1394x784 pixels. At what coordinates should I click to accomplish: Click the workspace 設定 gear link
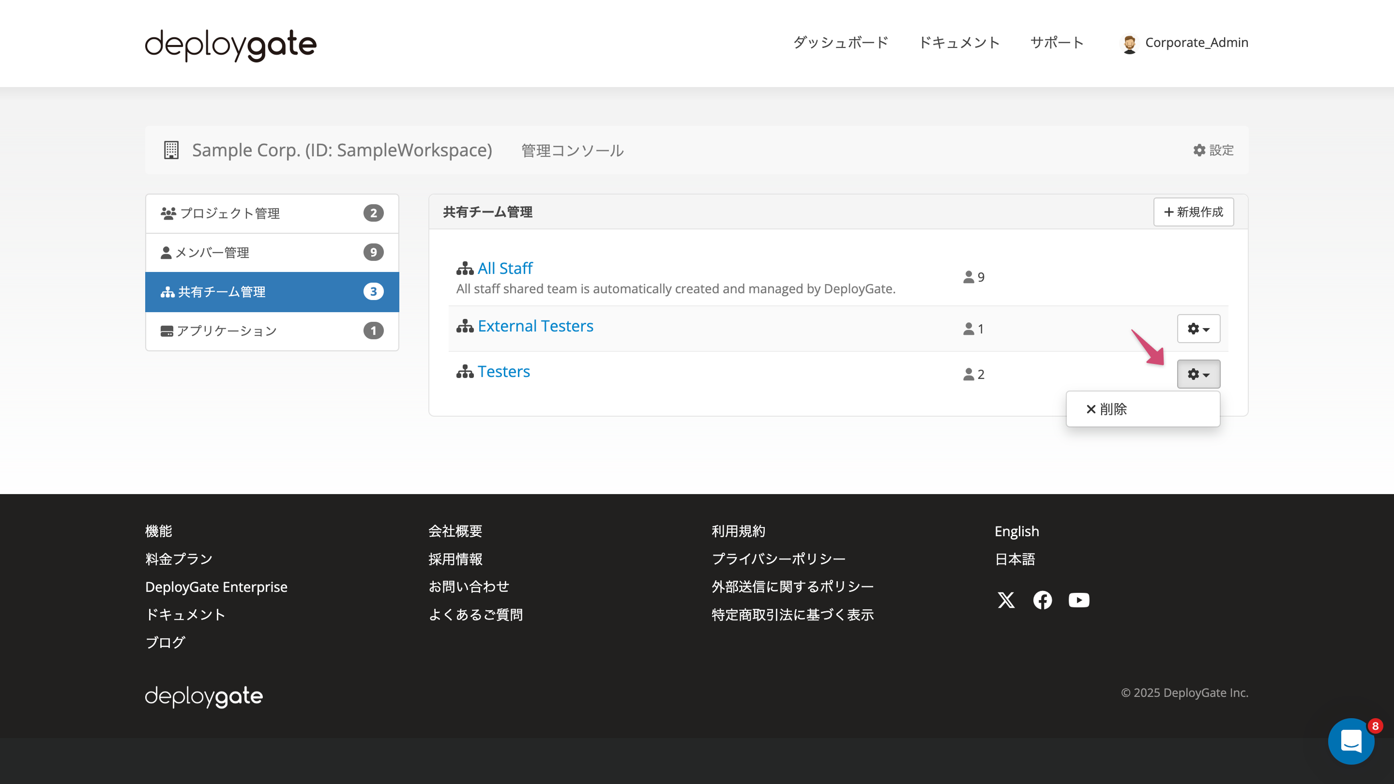click(1212, 150)
